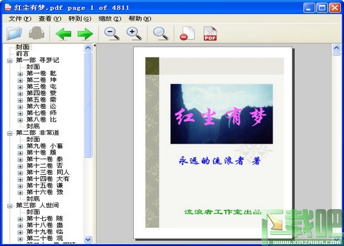The height and width of the screenshot is (246, 344).
Task: Collapse the 第二部 非常道 tree node
Action: pyautogui.click(x=10, y=133)
